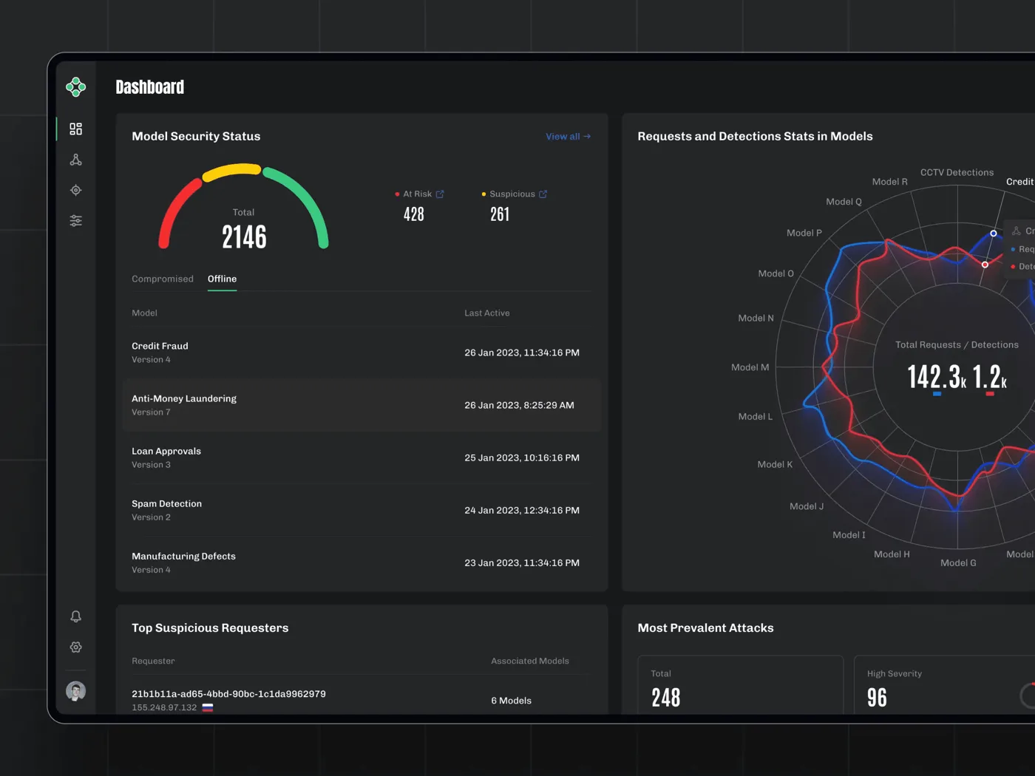Click the Model H radar label
1035x776 pixels.
[892, 554]
